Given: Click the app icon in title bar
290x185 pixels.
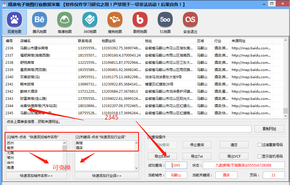Looking at the screenshot, I should [x=4, y=4].
